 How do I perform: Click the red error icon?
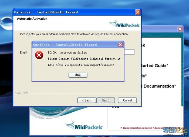click(x=39, y=55)
